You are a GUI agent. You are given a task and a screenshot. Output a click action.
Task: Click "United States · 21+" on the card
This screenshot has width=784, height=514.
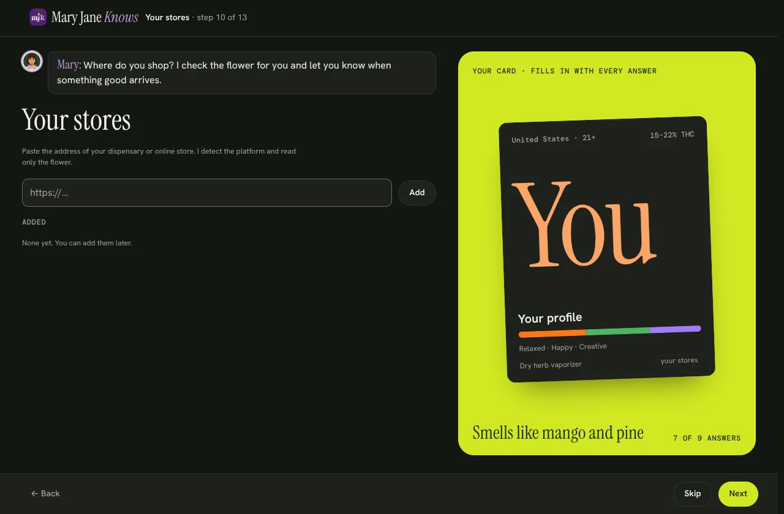[x=554, y=139]
